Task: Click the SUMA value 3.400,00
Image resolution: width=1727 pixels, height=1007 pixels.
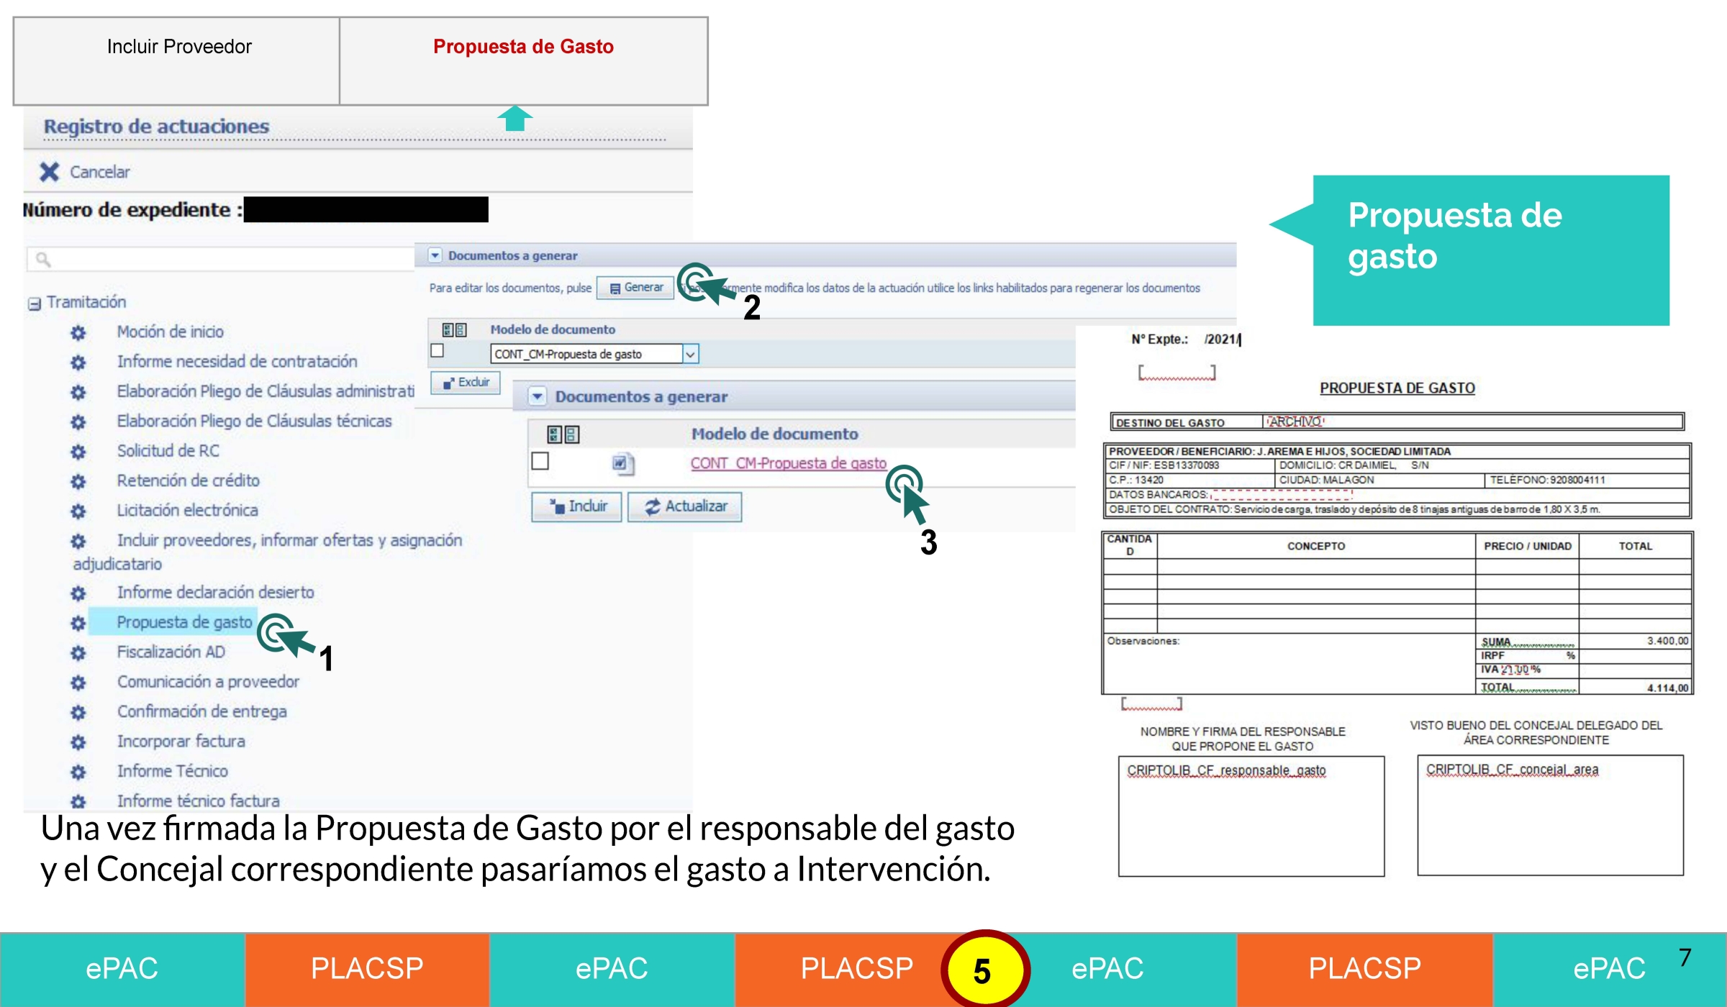Action: (x=1667, y=641)
